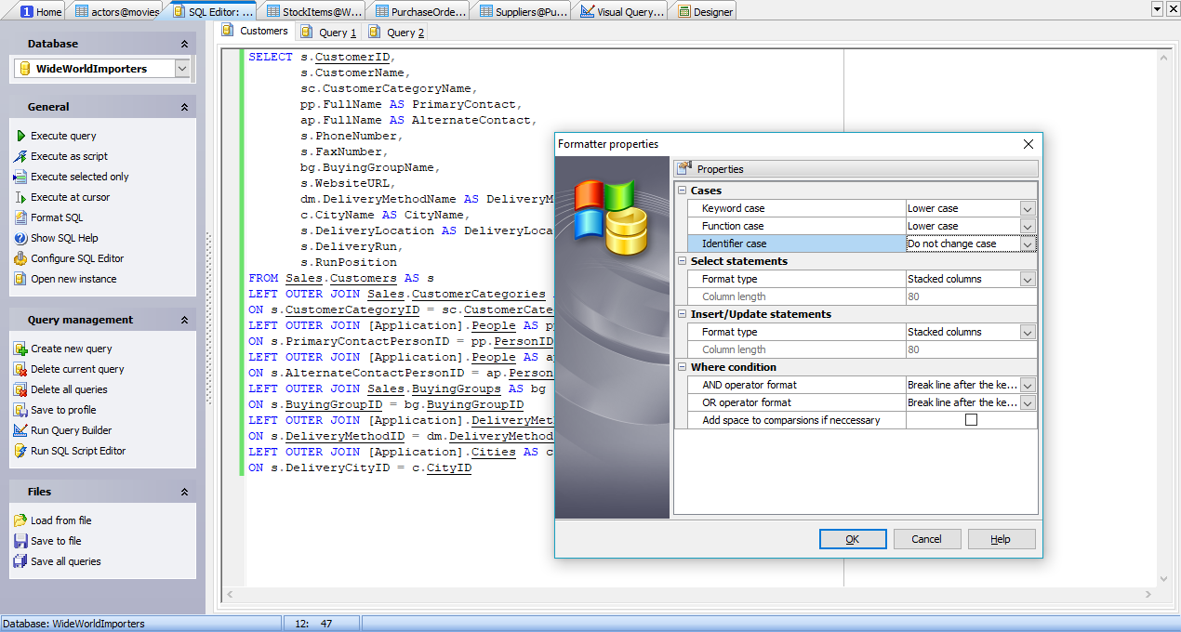Launch Run Query Builder icon
The height and width of the screenshot is (632, 1181).
[x=20, y=430]
